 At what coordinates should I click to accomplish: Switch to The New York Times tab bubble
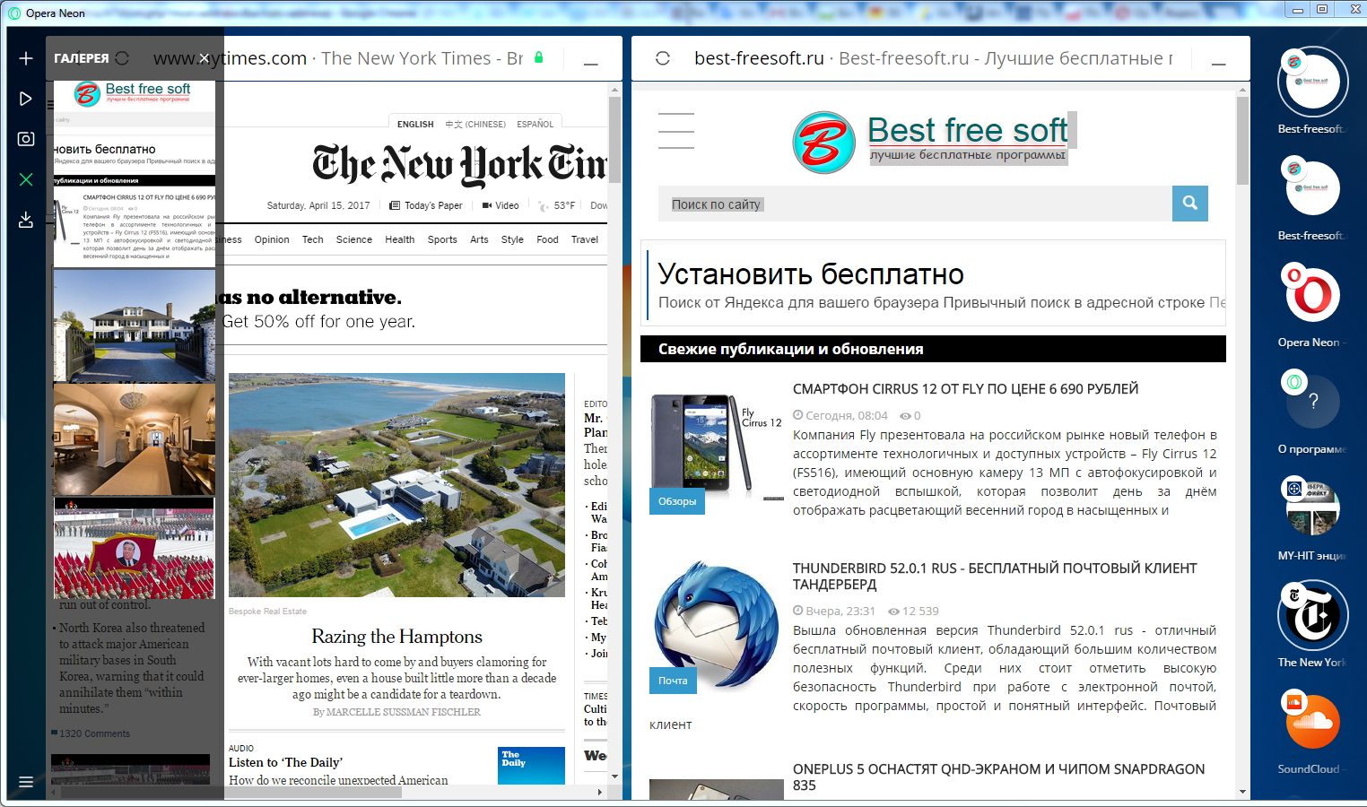[1312, 616]
